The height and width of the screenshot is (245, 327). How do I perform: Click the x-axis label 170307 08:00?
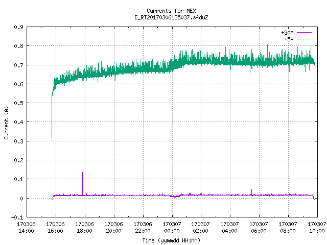pos(288,228)
